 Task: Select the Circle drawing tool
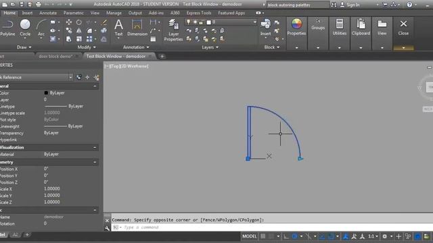pos(25,28)
